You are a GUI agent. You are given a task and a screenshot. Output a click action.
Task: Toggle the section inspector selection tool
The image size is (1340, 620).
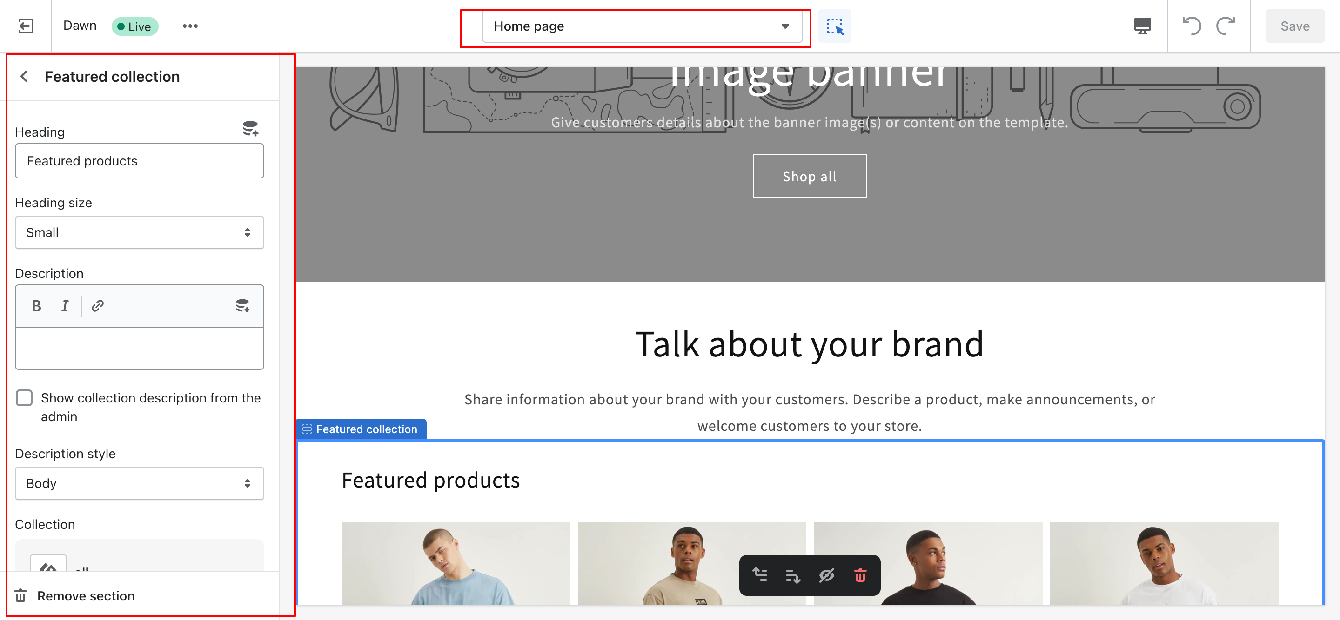click(834, 26)
